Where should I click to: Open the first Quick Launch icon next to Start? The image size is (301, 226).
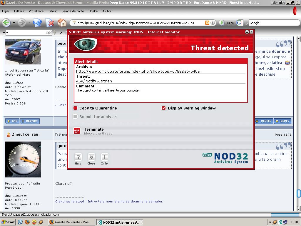(x=21, y=222)
